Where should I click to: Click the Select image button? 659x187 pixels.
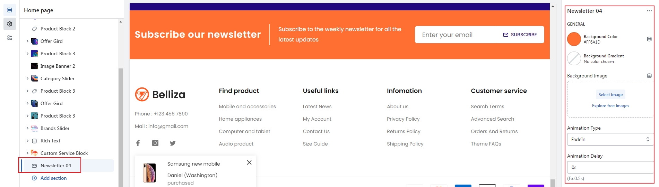pyautogui.click(x=610, y=95)
